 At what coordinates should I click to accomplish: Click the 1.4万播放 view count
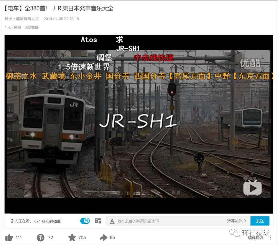click(x=13, y=27)
